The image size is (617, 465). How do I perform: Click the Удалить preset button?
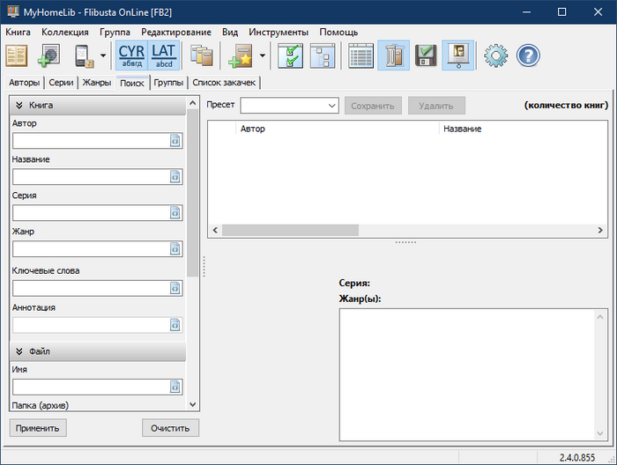436,106
